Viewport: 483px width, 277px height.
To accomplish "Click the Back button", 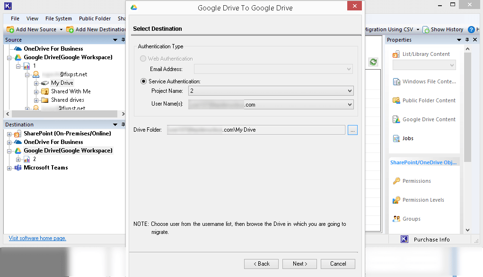I will 261,264.
